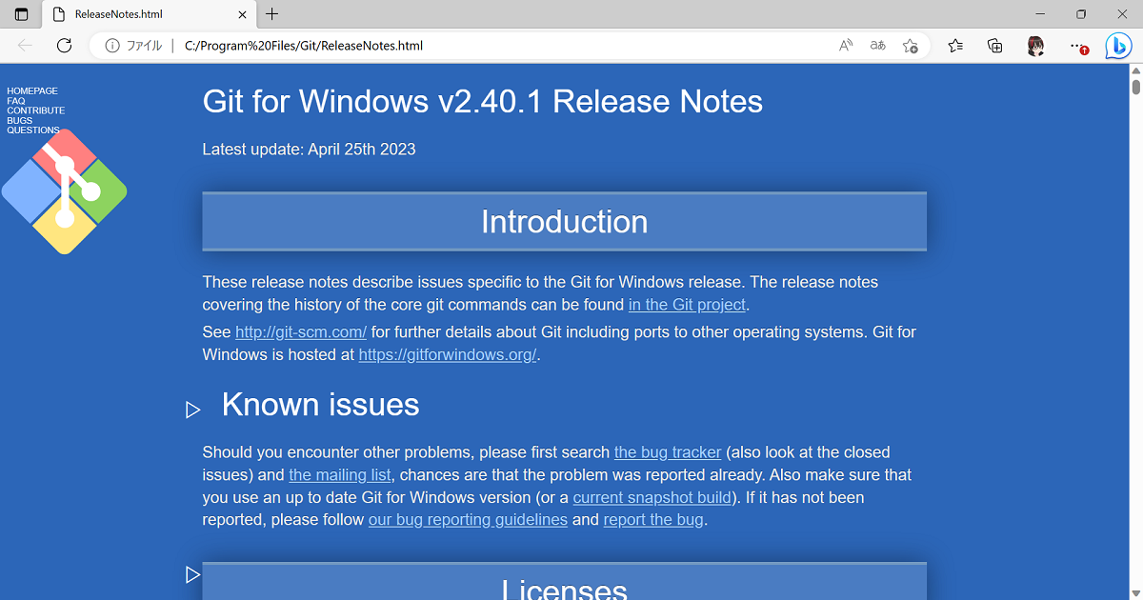Expand the Known issues section
This screenshot has height=600, width=1143.
click(193, 410)
